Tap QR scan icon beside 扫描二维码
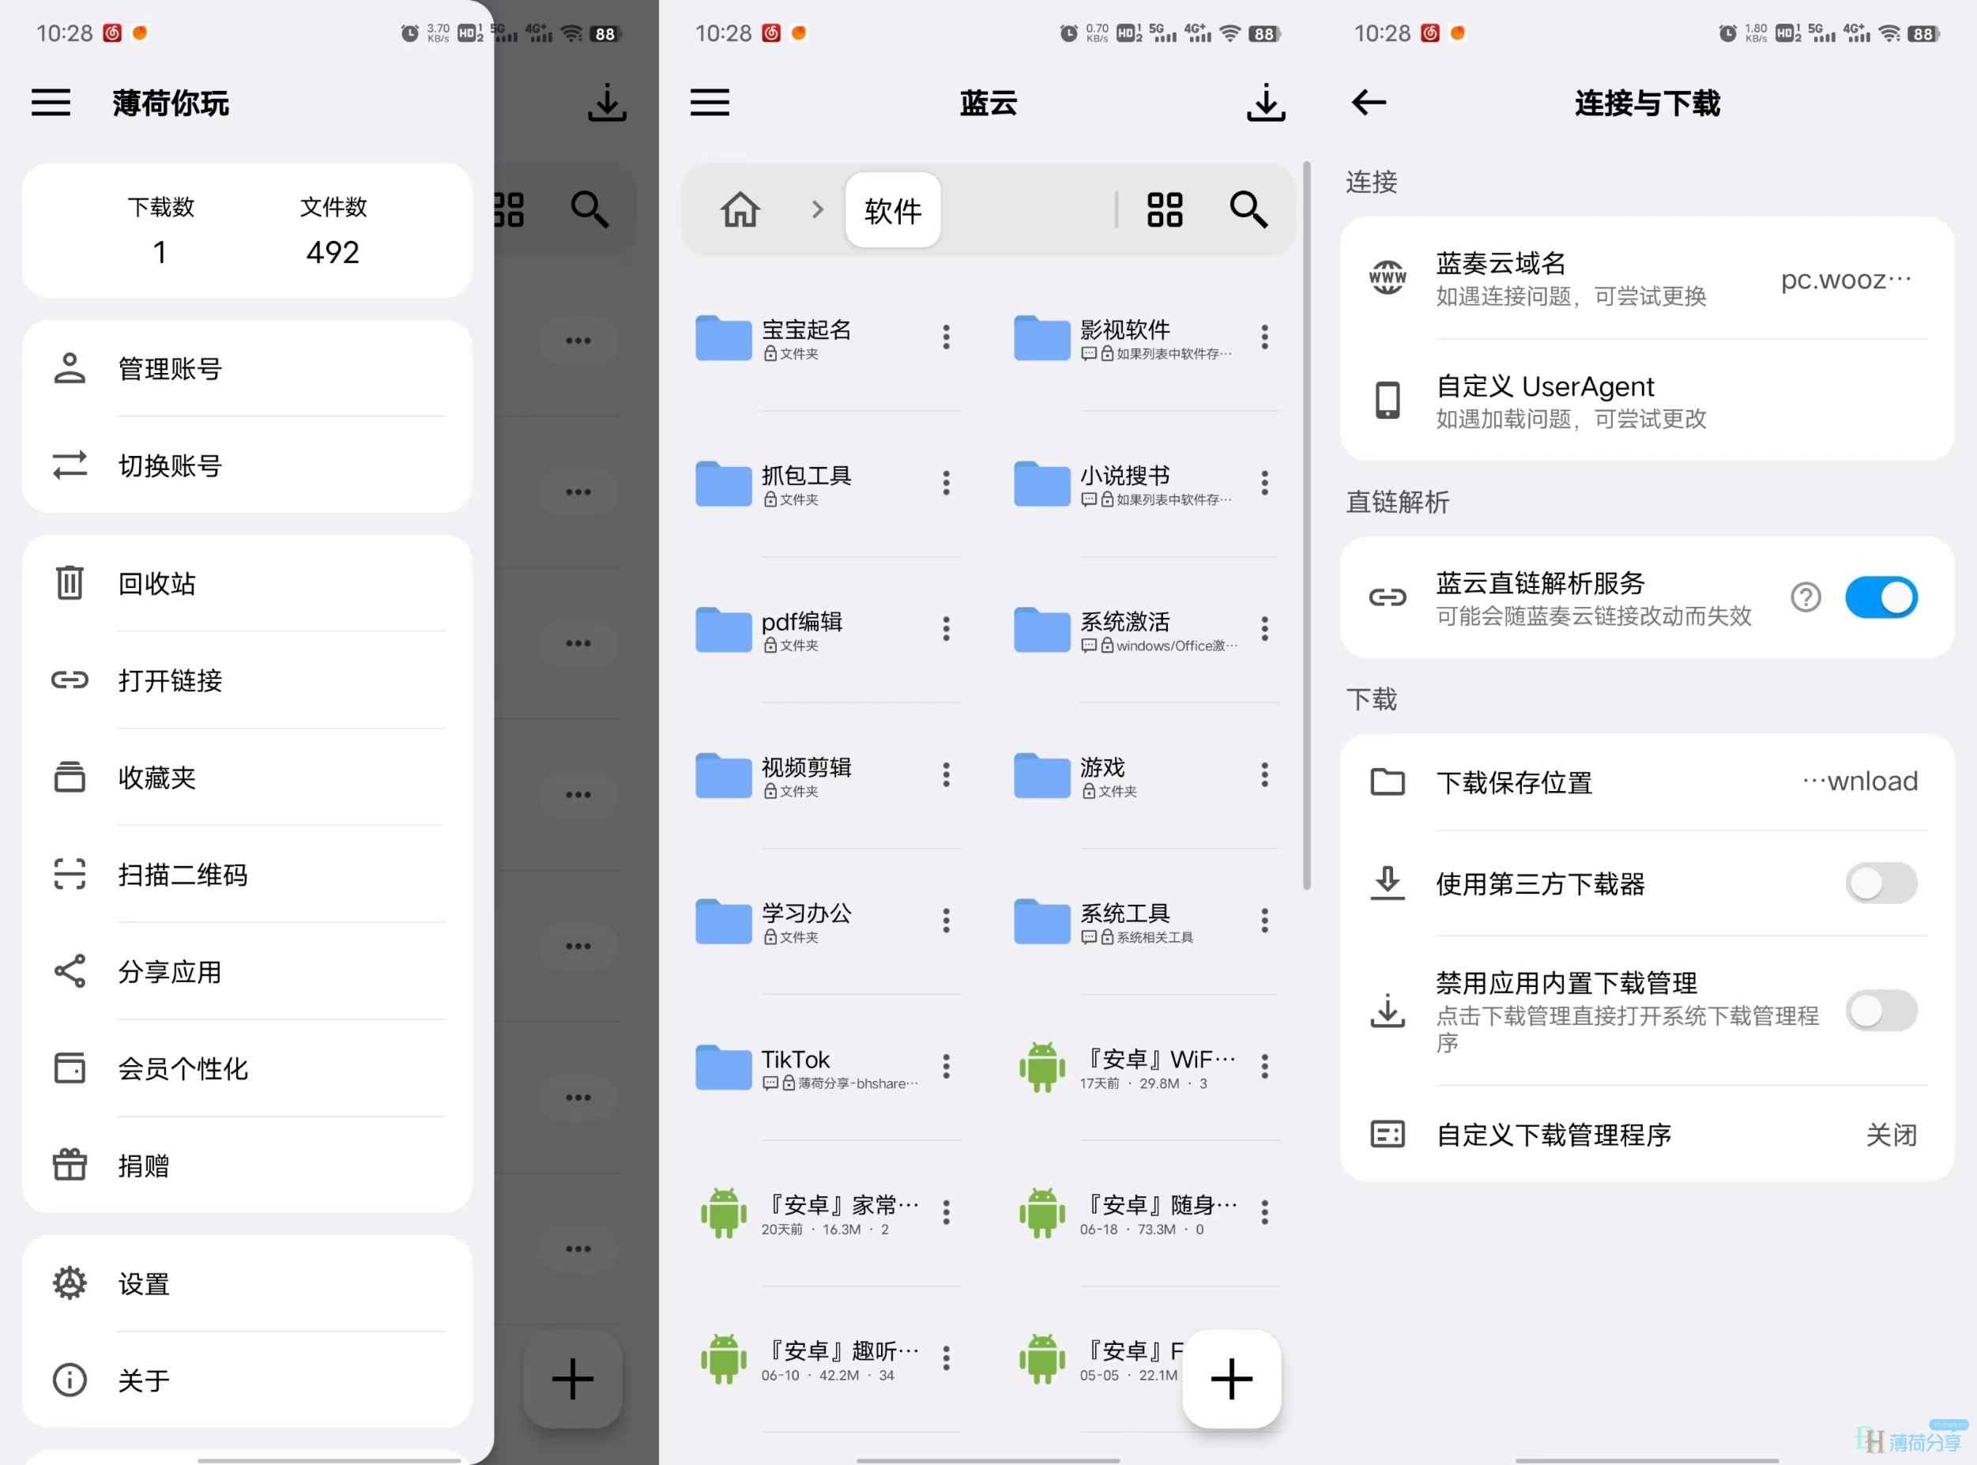Image resolution: width=1977 pixels, height=1465 pixels. tap(70, 873)
